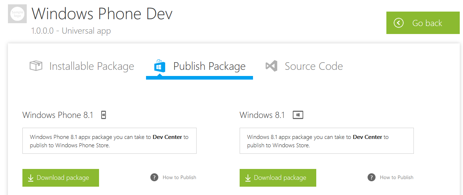Click the tablet icon beside Windows 8.1
This screenshot has height=195, width=463.
[298, 115]
